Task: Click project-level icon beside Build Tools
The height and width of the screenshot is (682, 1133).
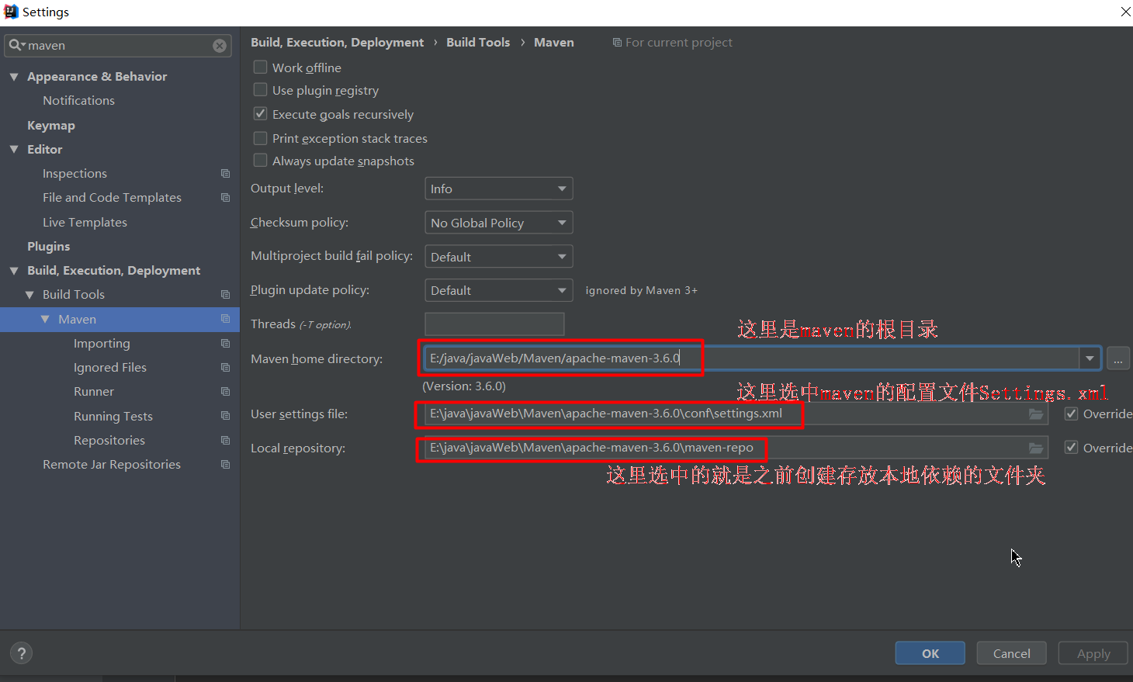Action: (x=225, y=295)
